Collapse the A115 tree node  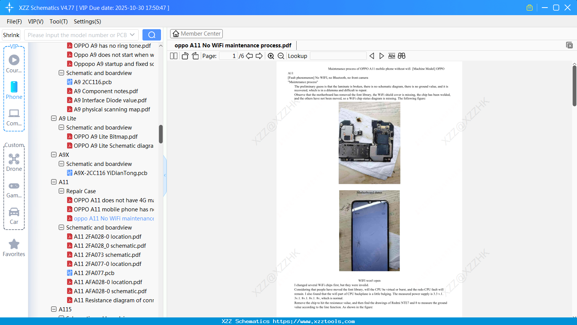54,309
